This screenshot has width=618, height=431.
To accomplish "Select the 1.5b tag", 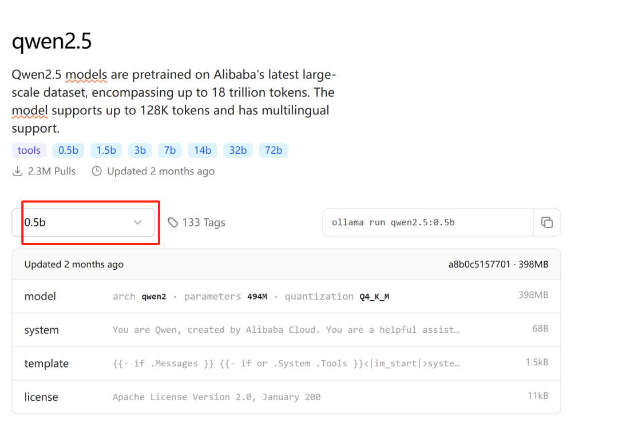I will pyautogui.click(x=106, y=150).
